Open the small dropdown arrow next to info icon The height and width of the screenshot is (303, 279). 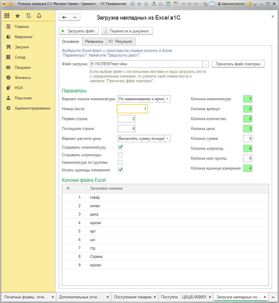[x=255, y=4]
